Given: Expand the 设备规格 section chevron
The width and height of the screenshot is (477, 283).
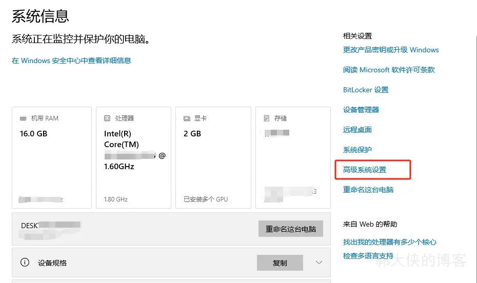Looking at the screenshot, I should (x=319, y=262).
